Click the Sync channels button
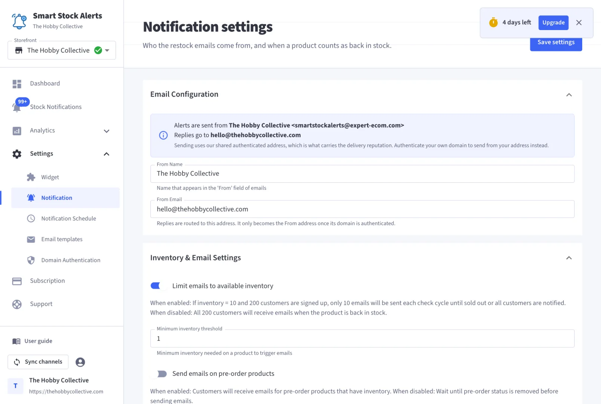601x404 pixels. tap(38, 362)
